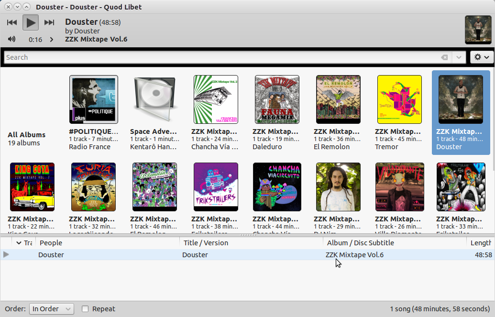Start playback with the play button
Screen dimensions: 495x317
coord(31,22)
